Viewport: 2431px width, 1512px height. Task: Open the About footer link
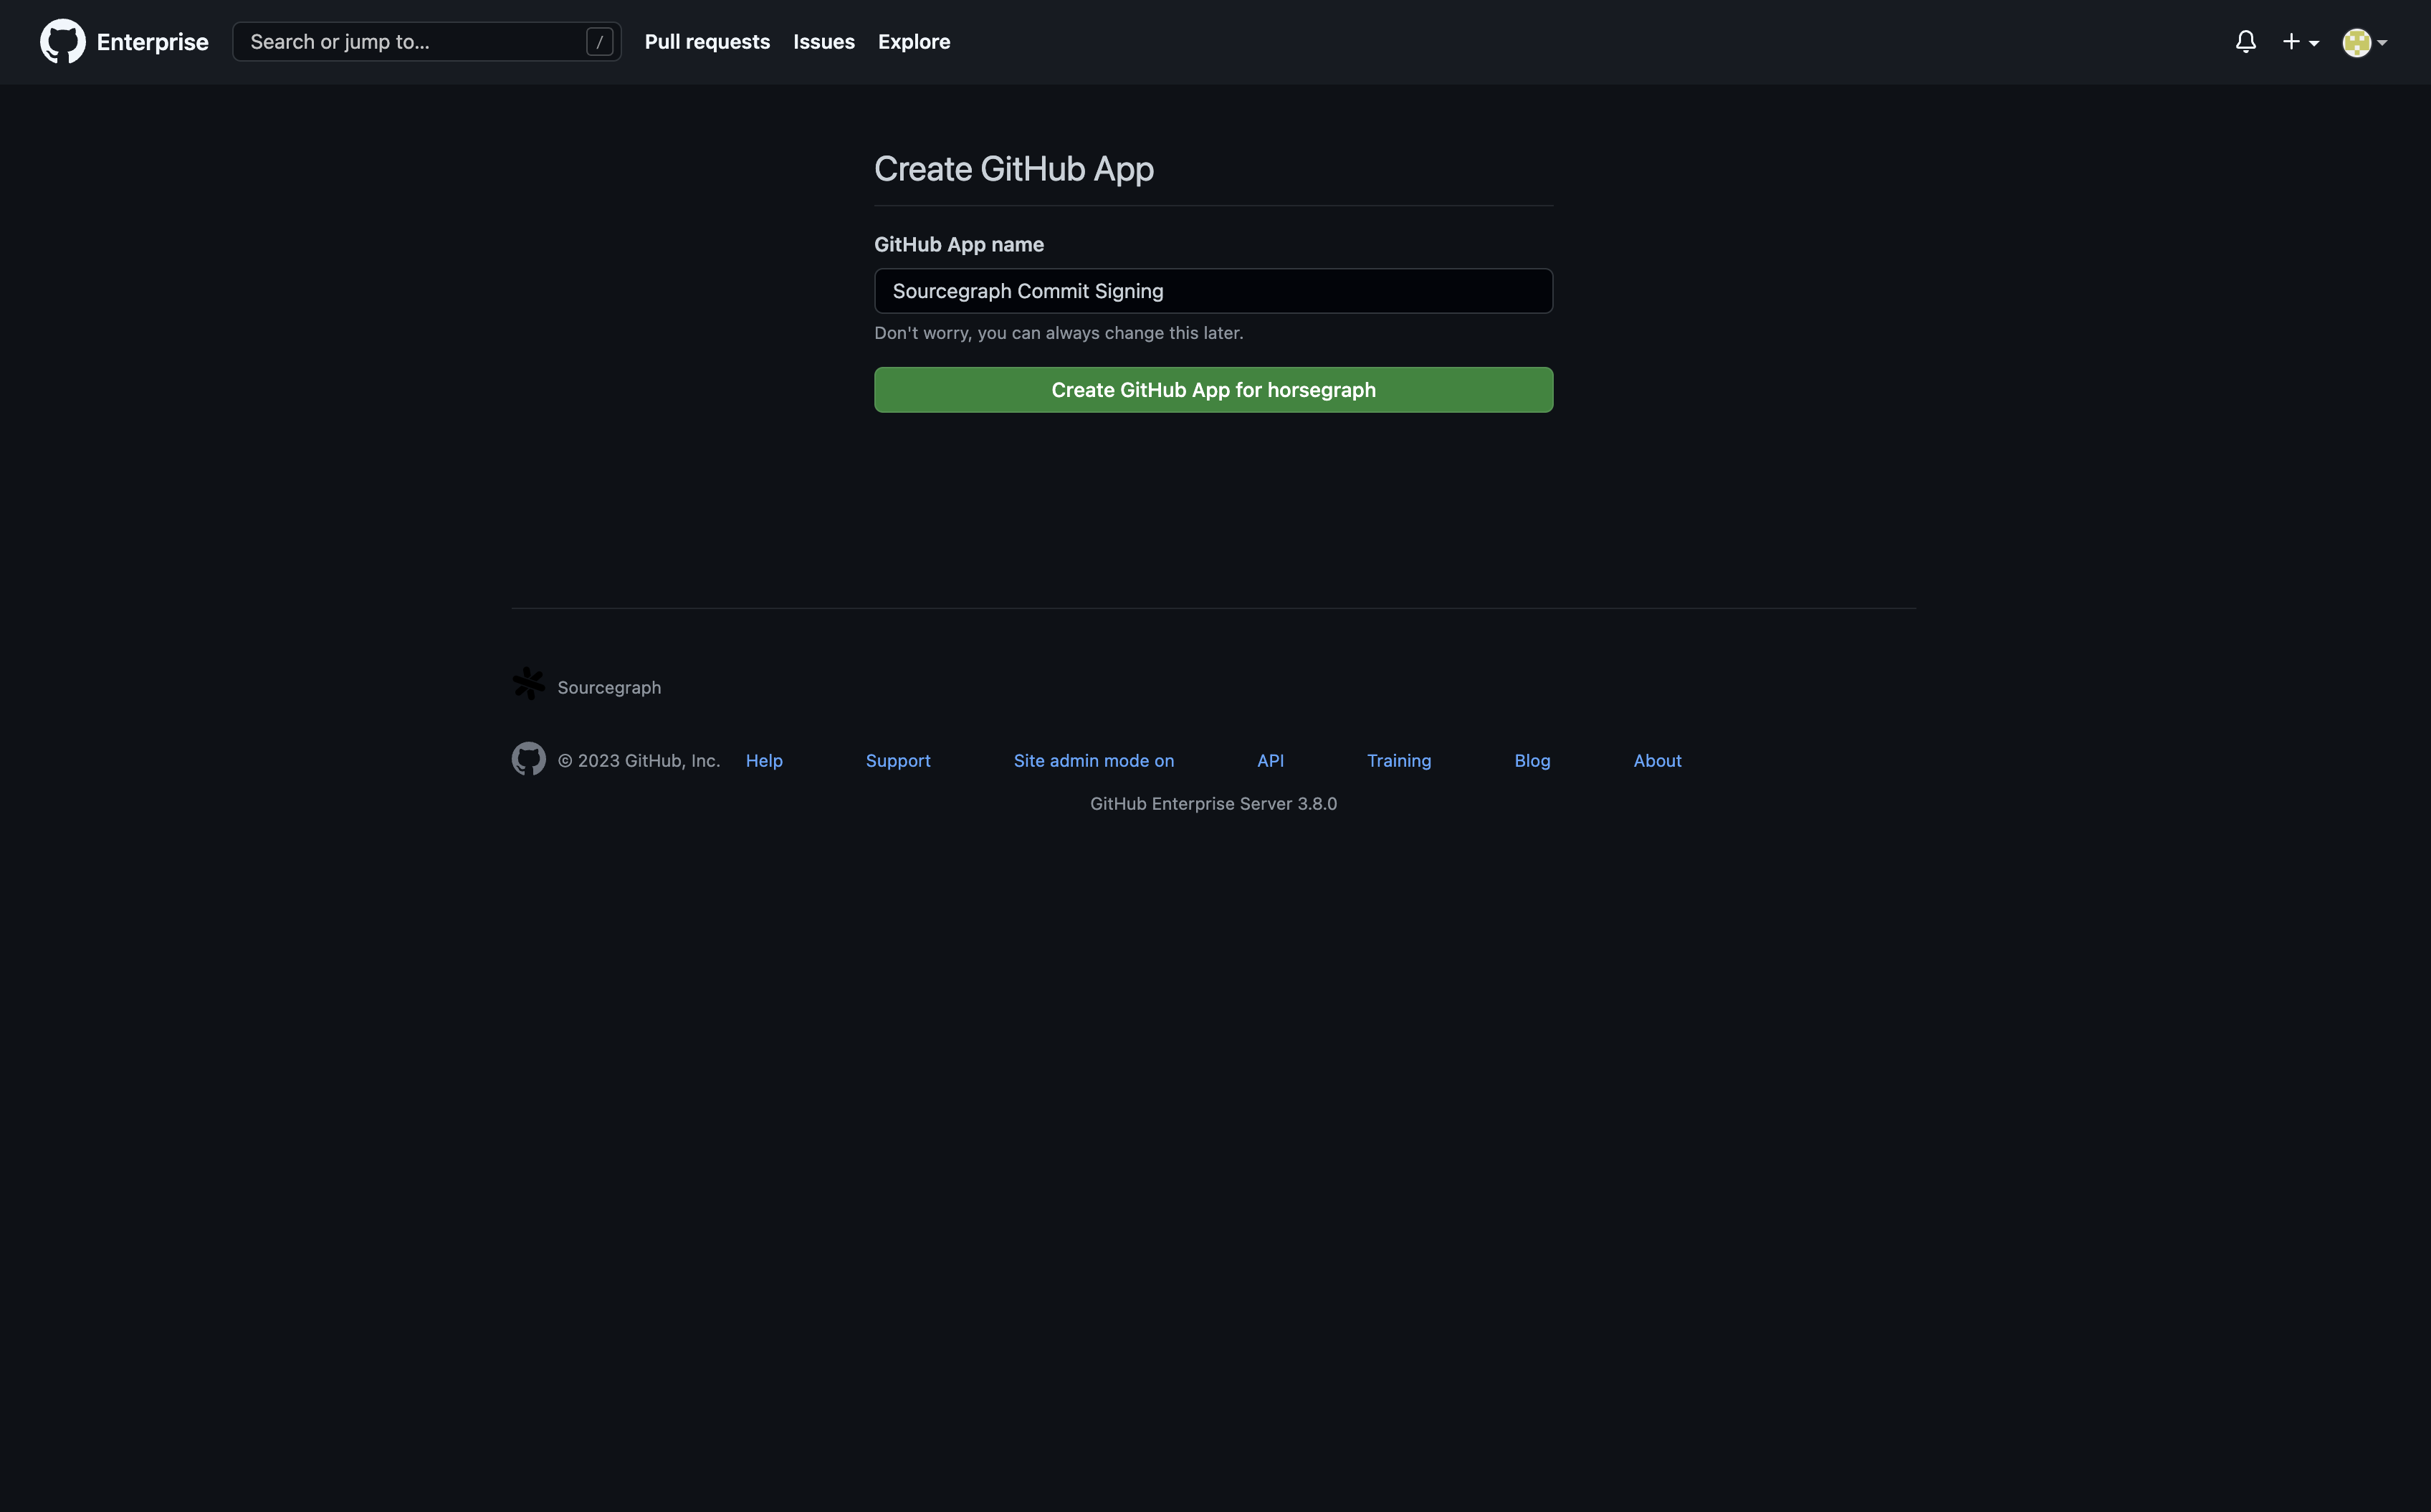click(1657, 761)
